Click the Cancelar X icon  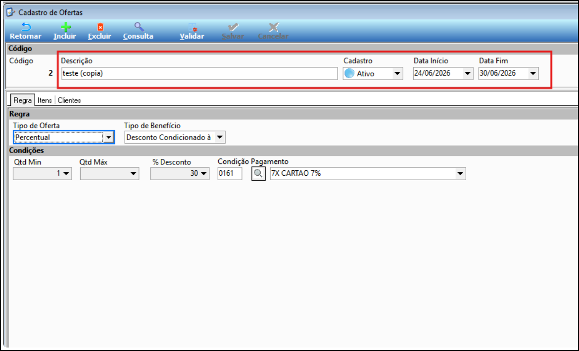274,27
